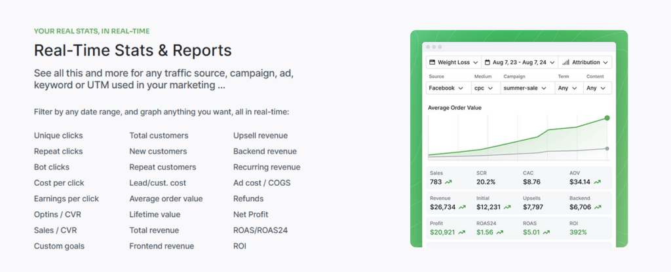The width and height of the screenshot is (671, 272).
Task: Open the Term Any dropdown
Action: pyautogui.click(x=567, y=88)
